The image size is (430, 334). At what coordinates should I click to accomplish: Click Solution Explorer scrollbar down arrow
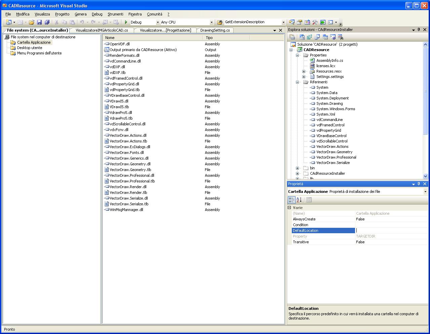[x=425, y=176]
